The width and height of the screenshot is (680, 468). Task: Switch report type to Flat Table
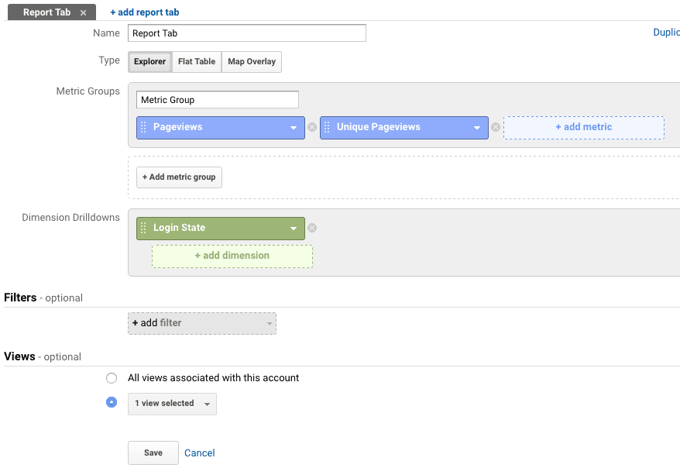pyautogui.click(x=196, y=61)
